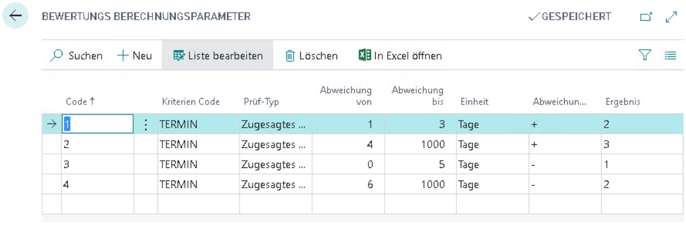Image resolution: width=686 pixels, height=225 pixels.
Task: Click Abweichung von column header
Action: 345,96
